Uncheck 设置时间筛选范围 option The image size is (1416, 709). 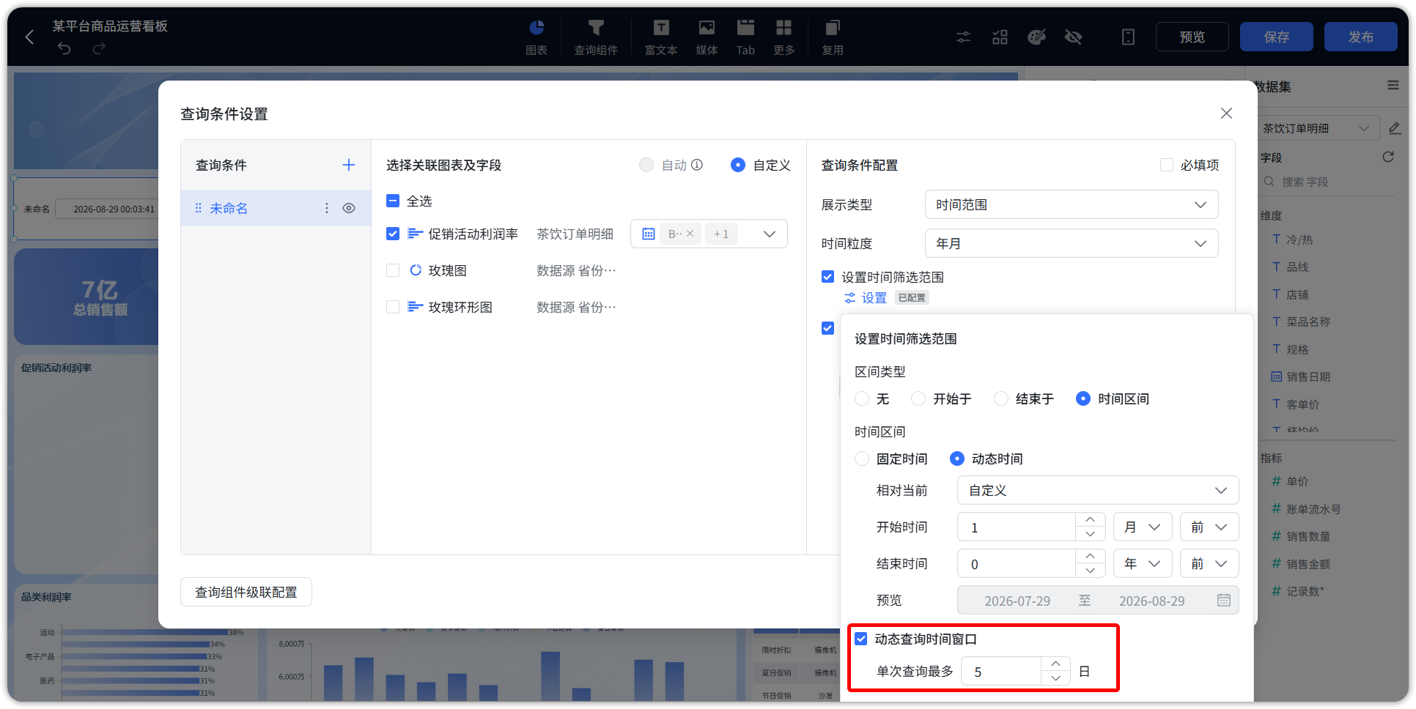click(x=828, y=277)
